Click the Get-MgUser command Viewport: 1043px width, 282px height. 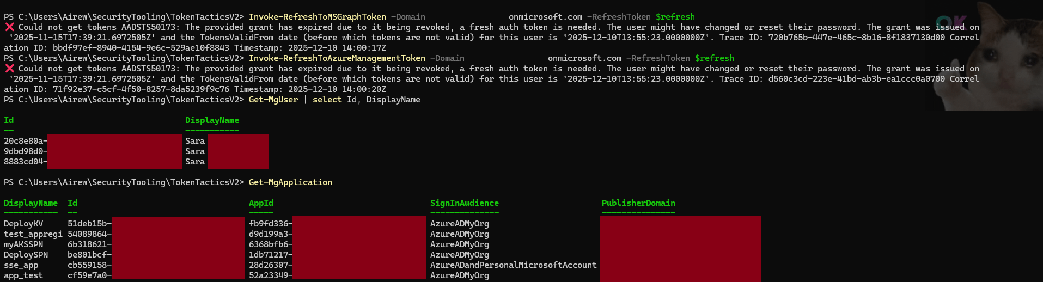273,100
